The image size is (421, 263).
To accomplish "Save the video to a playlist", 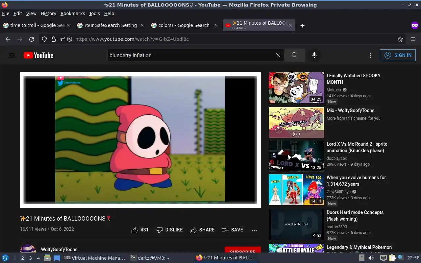I will (x=232, y=230).
